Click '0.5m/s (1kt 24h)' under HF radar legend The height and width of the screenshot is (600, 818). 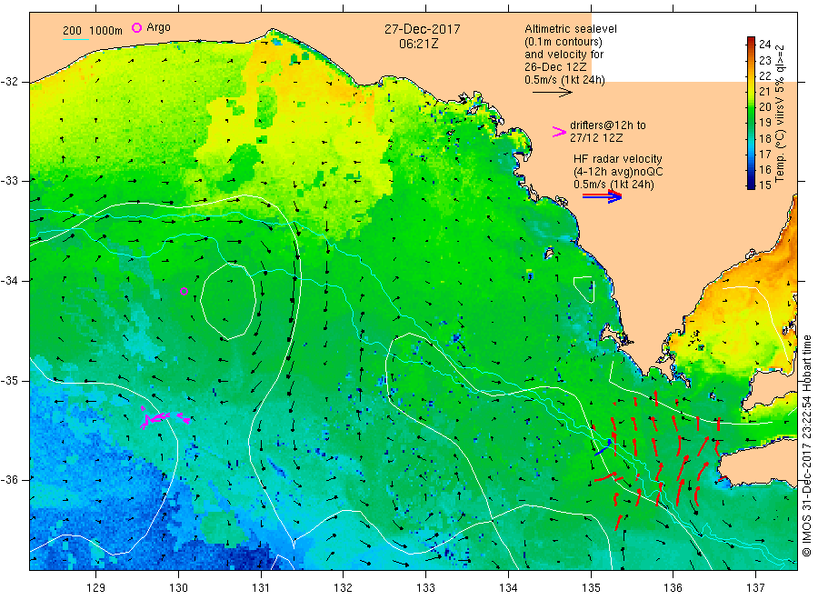point(613,185)
